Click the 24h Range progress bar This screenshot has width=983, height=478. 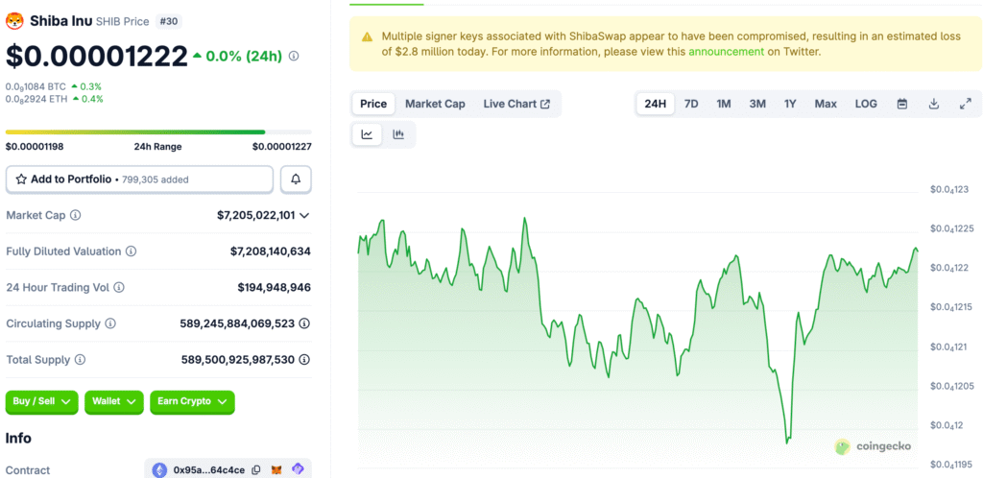point(158,132)
